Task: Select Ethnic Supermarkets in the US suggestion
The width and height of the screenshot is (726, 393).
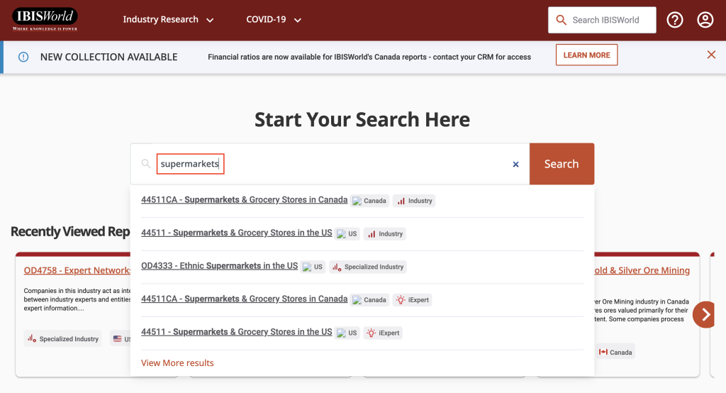Action: click(x=219, y=266)
